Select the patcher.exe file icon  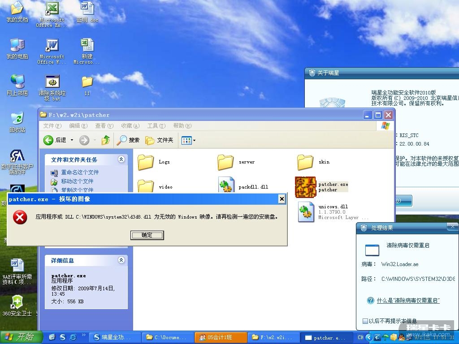coord(305,187)
